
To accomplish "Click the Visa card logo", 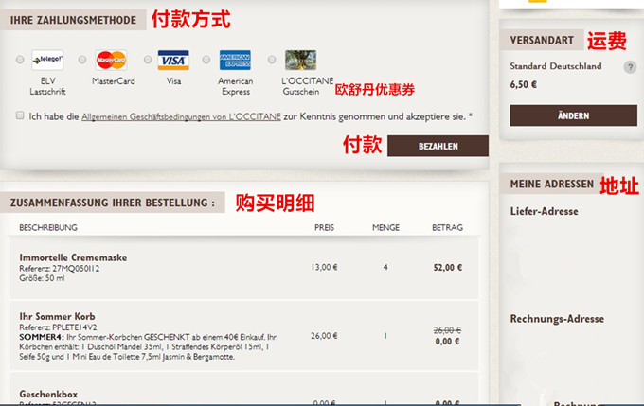I will (x=173, y=60).
